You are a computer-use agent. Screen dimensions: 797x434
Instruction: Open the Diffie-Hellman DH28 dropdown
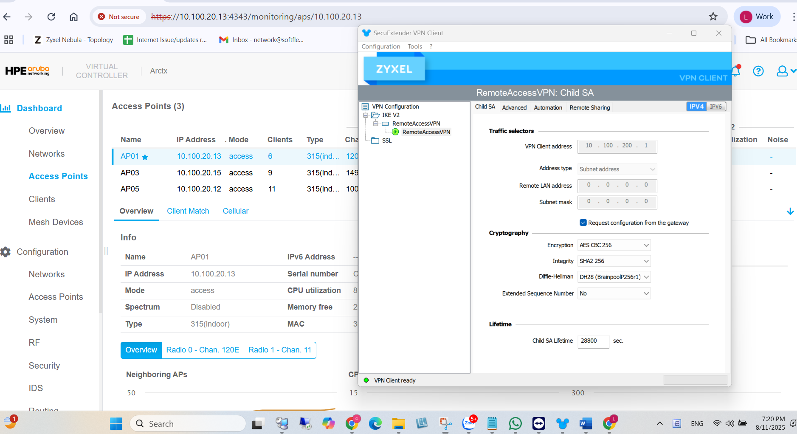pos(614,277)
